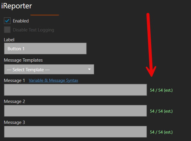
Task: Click the Message 2 counter 54 / 54 (est.)
Action: tap(161, 111)
